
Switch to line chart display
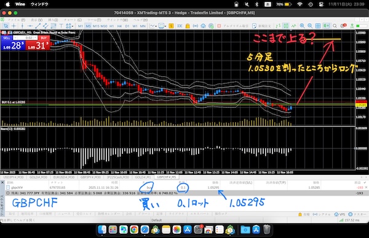tap(294, 26)
